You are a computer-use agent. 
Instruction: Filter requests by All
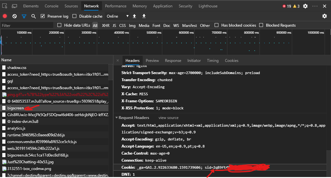[x=95, y=25]
